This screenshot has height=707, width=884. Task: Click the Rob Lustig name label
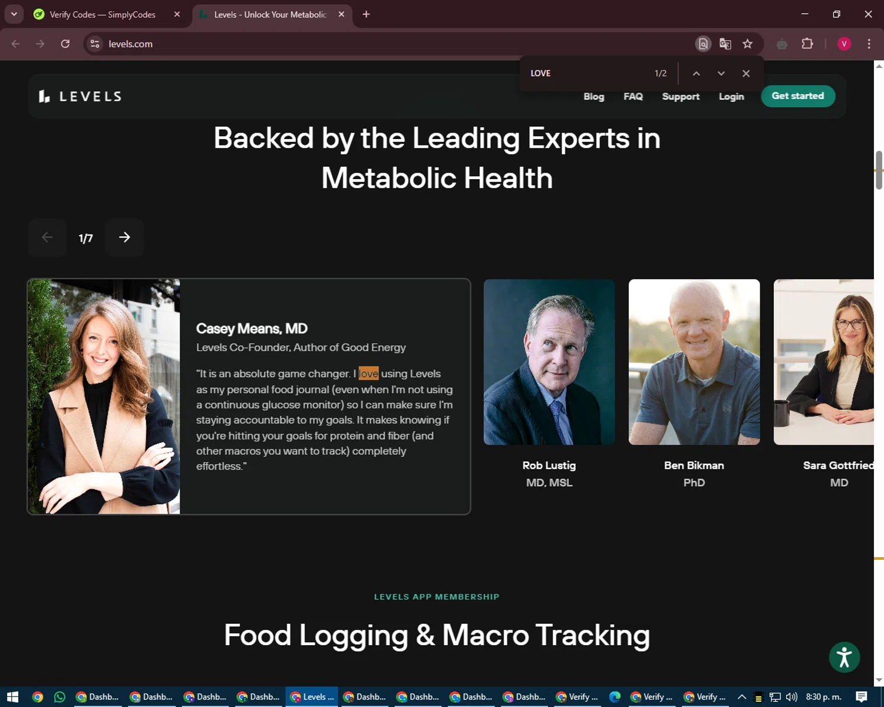click(549, 465)
